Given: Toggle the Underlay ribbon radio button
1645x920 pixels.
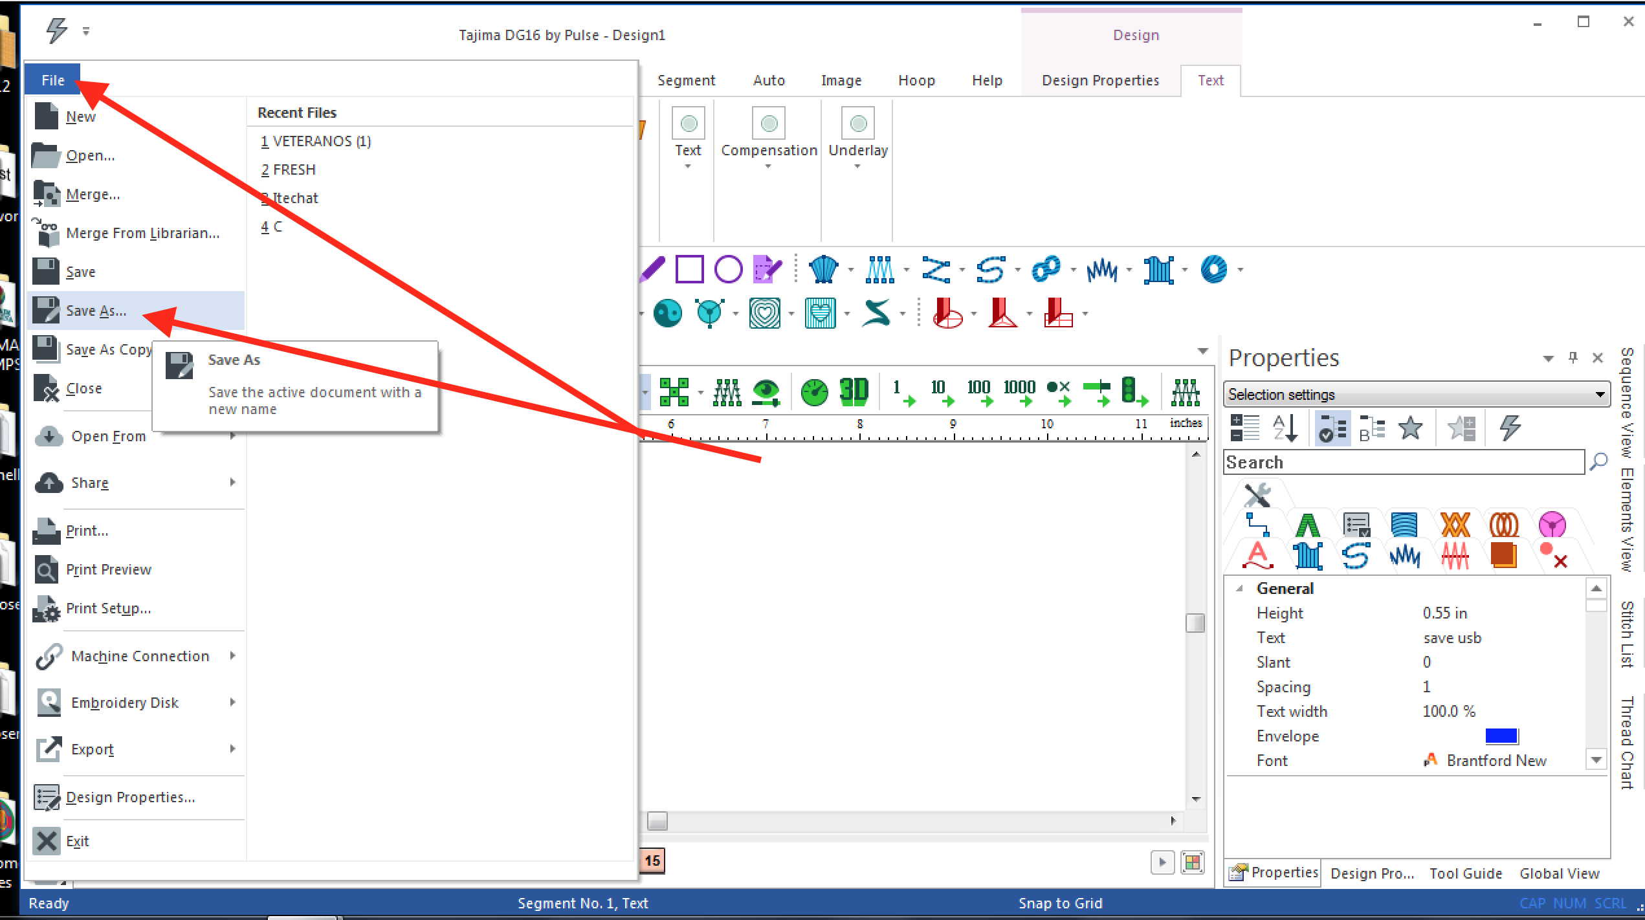Looking at the screenshot, I should tap(858, 123).
